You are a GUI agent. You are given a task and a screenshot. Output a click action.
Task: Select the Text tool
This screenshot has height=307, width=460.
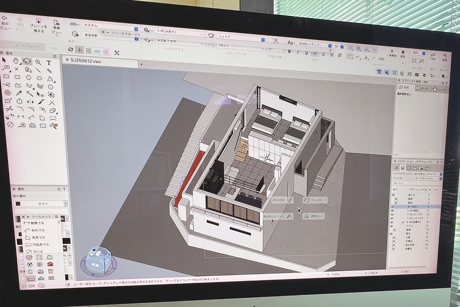click(49, 63)
